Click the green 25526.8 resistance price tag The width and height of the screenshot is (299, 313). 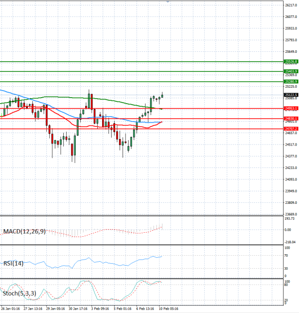pyautogui.click(x=291, y=61)
